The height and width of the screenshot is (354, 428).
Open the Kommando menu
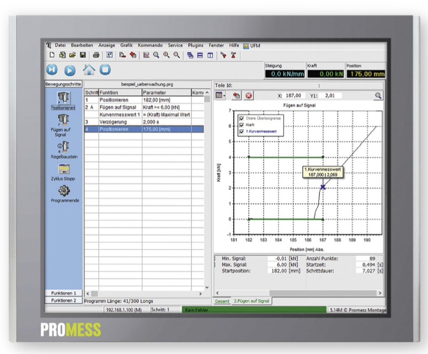(150, 45)
